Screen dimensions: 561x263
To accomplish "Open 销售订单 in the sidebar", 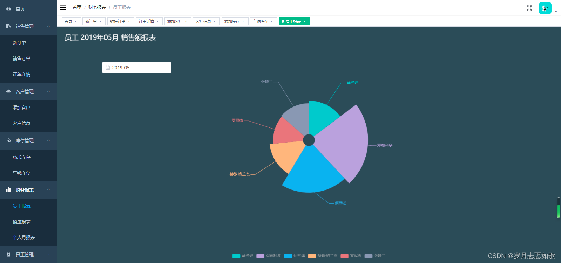I will point(28,58).
